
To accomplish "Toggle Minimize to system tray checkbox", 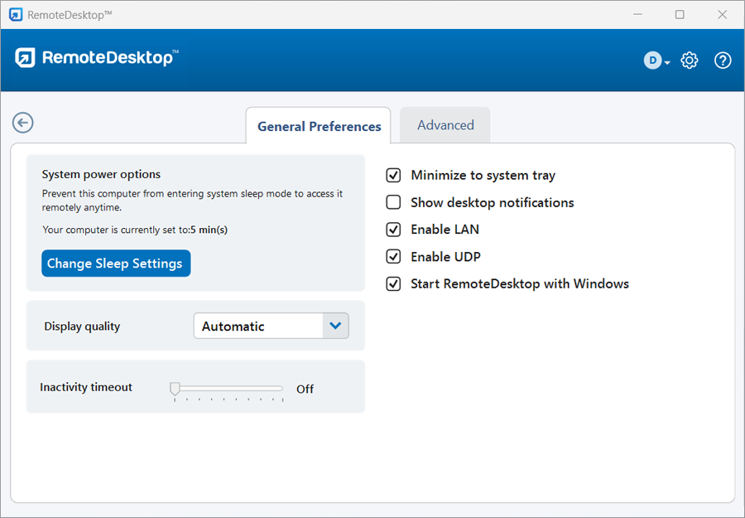I will pyautogui.click(x=394, y=176).
